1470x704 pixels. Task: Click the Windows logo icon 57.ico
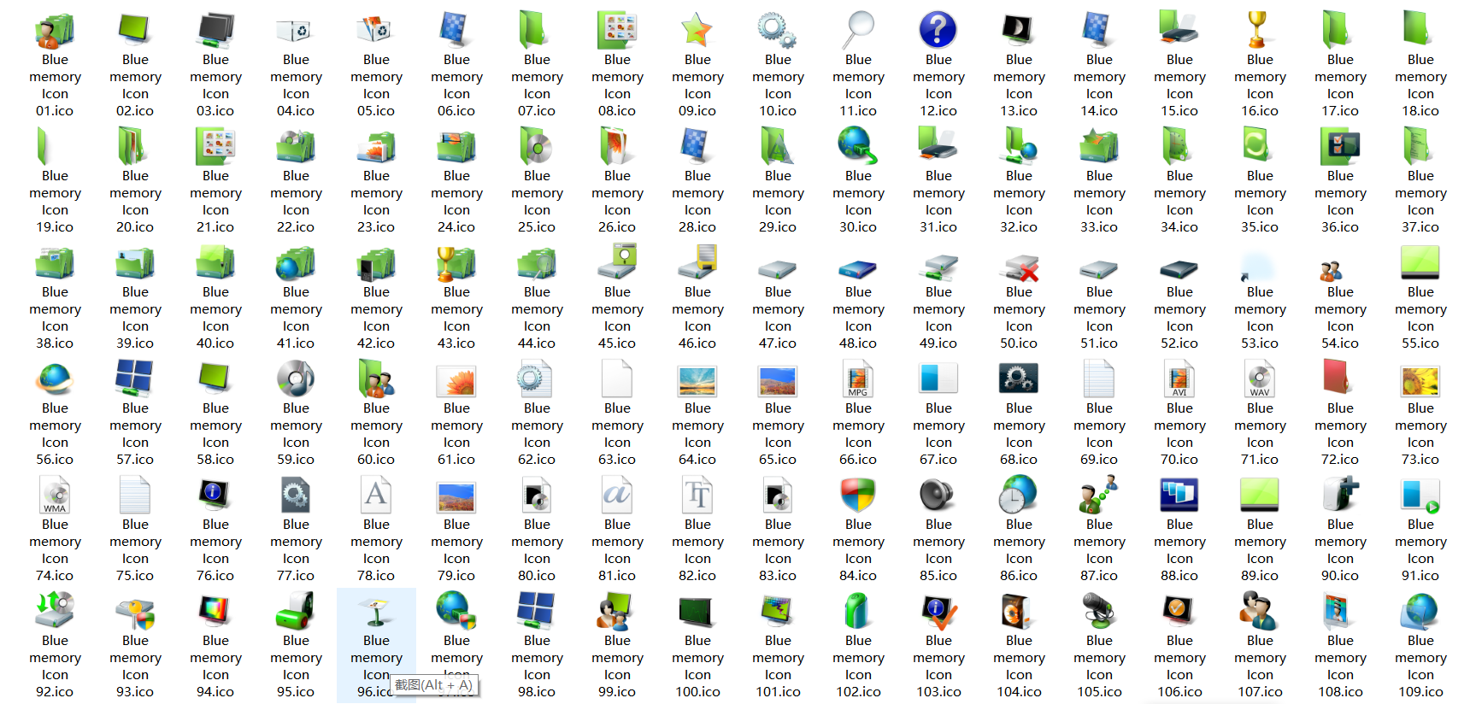[135, 379]
